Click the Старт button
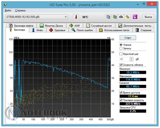 point(128,38)
